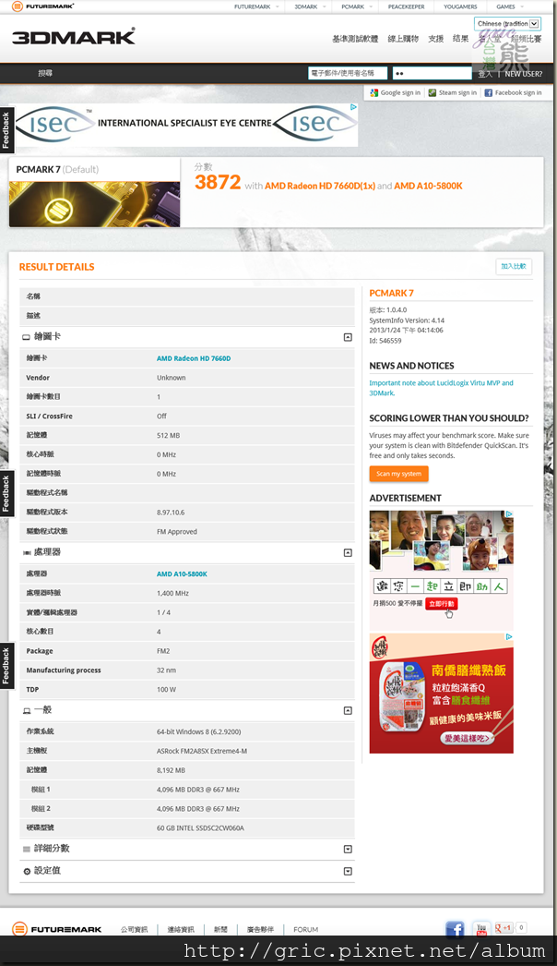Click the 加入比較 button
Viewport: 557px width, 966px height.
point(514,266)
